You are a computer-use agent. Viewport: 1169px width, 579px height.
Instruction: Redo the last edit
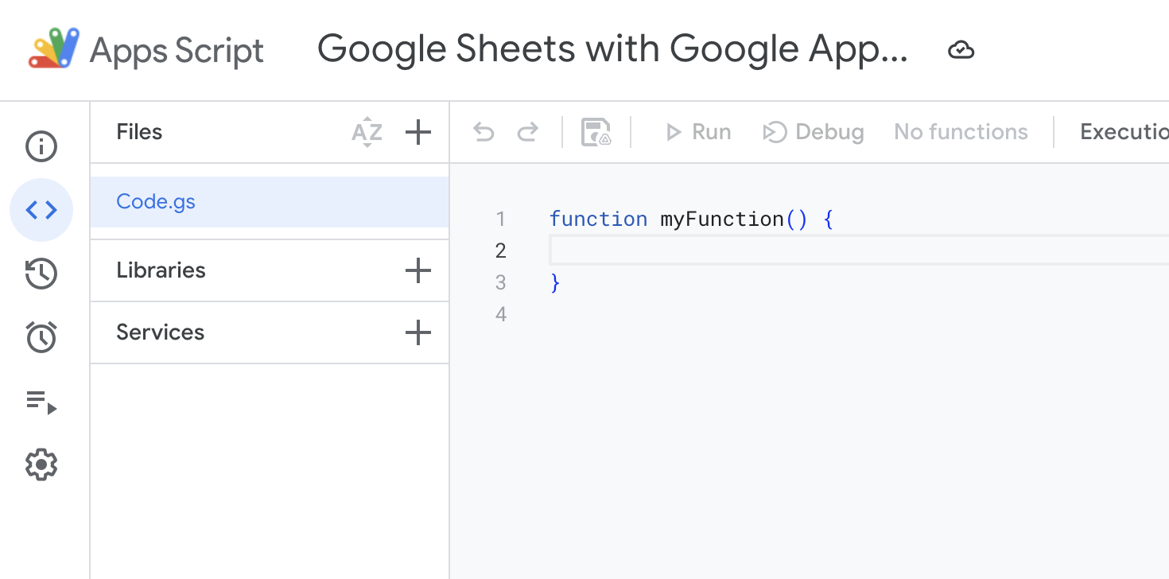528,132
